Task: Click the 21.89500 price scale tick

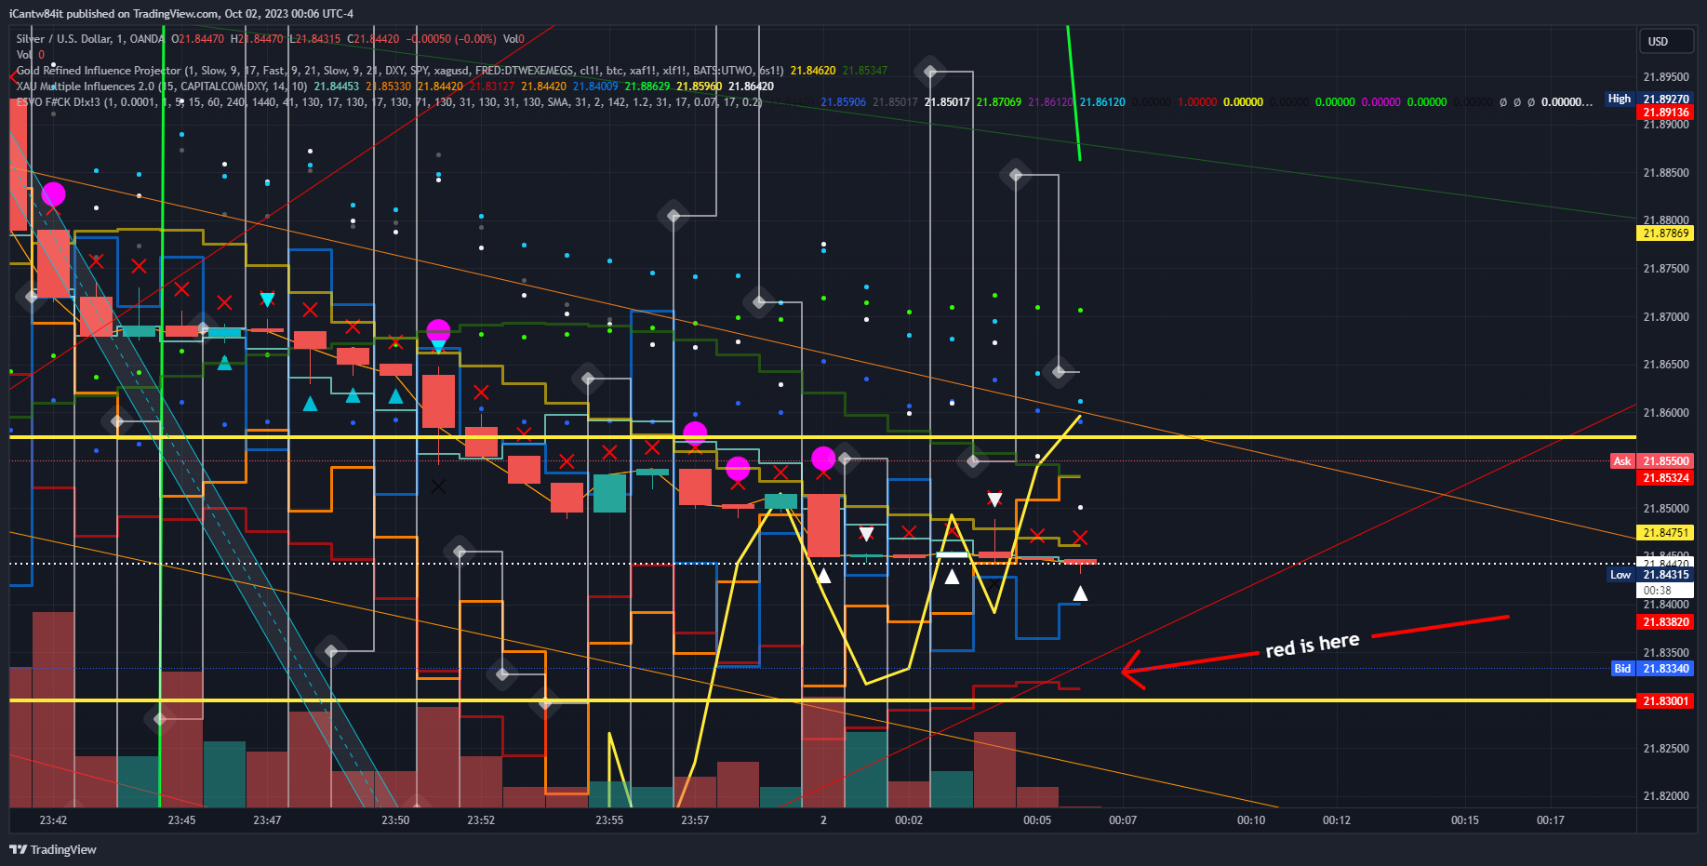Action: 1665,77
